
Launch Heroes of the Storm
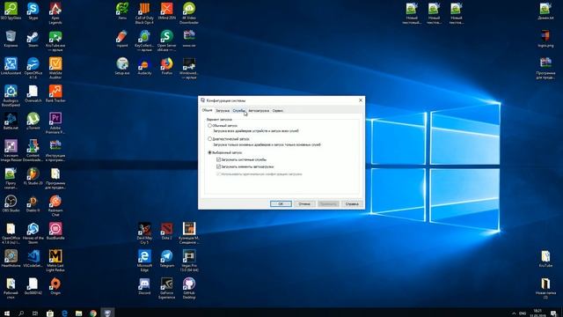(33, 233)
